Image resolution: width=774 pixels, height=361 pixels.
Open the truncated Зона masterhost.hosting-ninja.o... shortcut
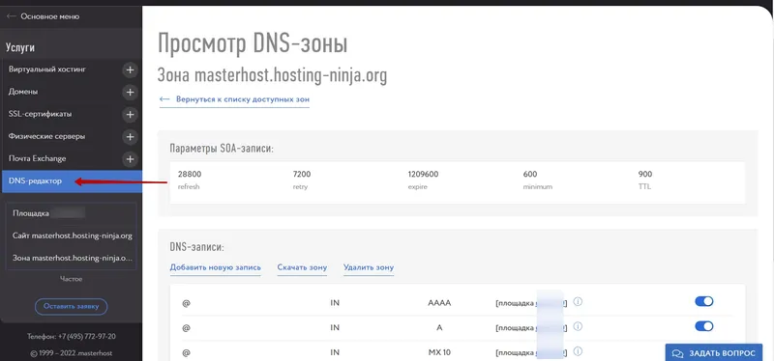[73, 258]
